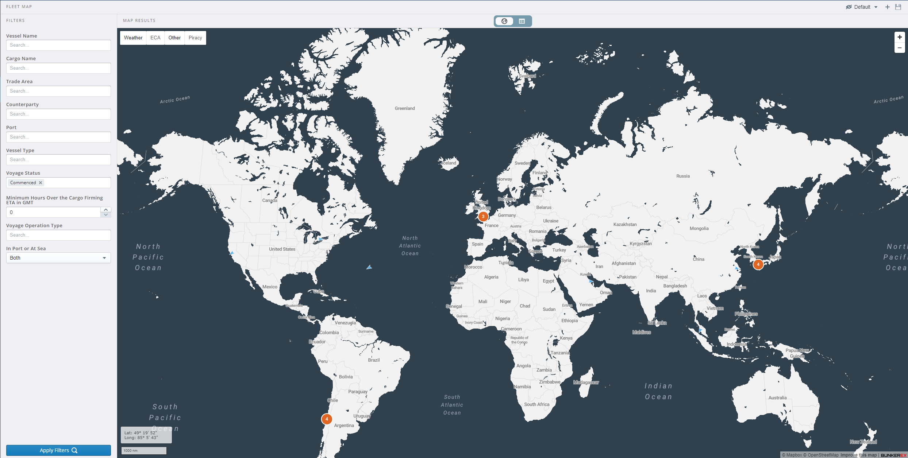Viewport: 908px width, 458px height.
Task: Select the Piracy overlay tab
Action: (x=195, y=38)
